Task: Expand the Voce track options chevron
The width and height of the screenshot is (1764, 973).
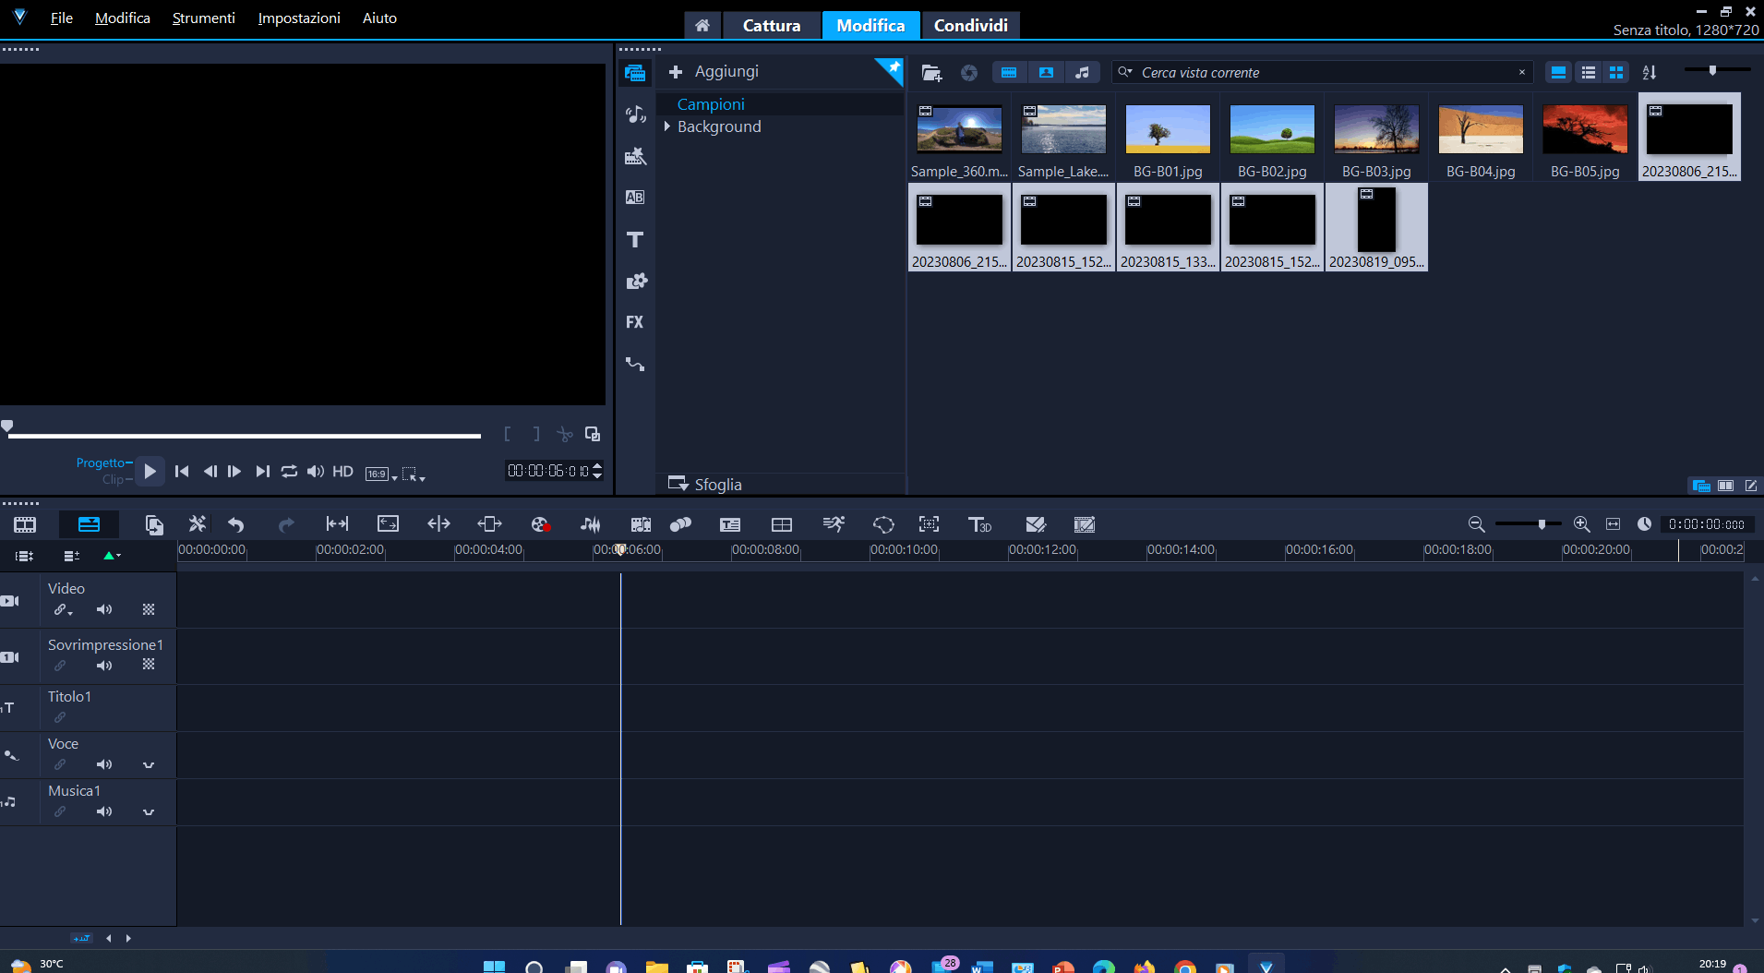Action: click(149, 764)
